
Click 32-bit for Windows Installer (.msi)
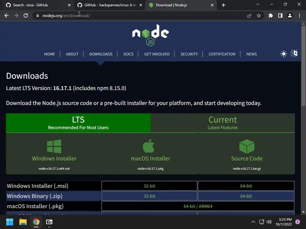(x=149, y=186)
